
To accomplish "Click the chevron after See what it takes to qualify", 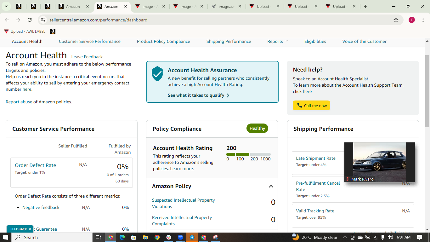I will coord(228,95).
